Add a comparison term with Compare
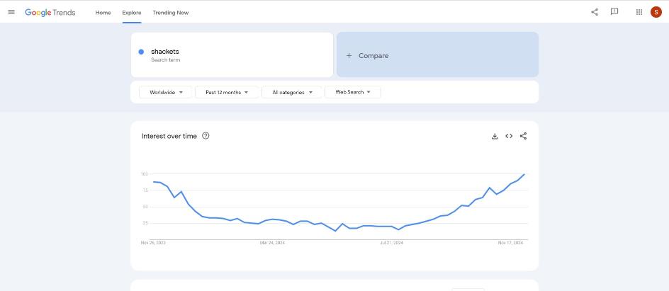Screen dimensions: 669x291 point(437,55)
